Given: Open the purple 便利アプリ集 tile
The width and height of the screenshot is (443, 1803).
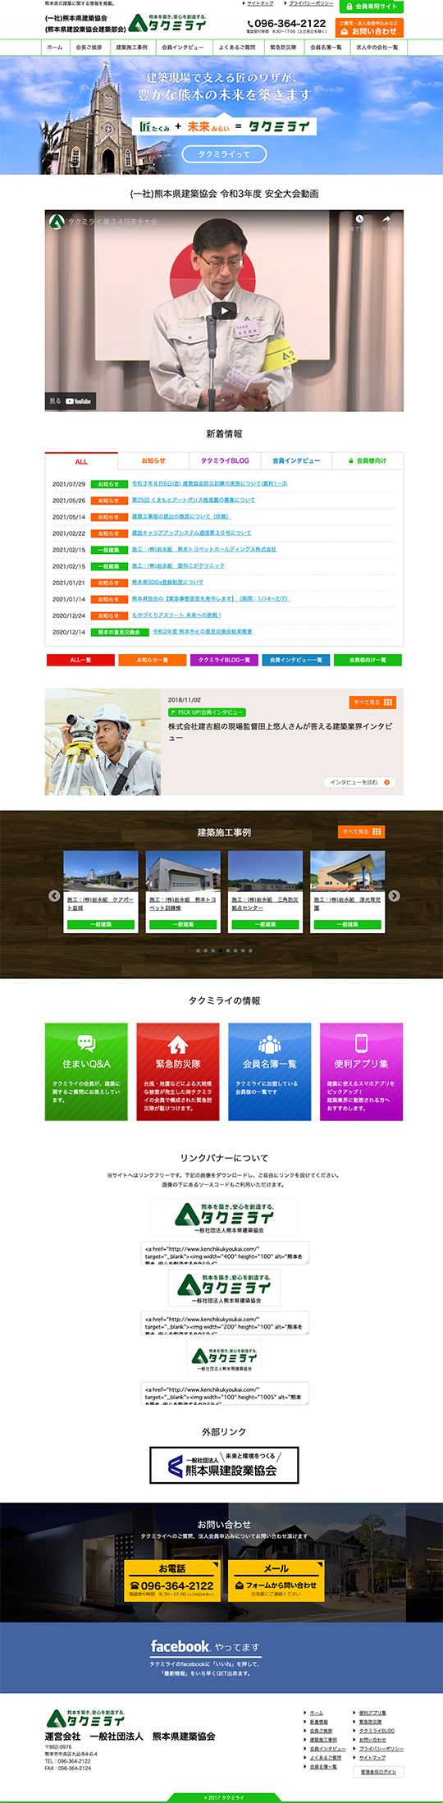Looking at the screenshot, I should 362,1071.
